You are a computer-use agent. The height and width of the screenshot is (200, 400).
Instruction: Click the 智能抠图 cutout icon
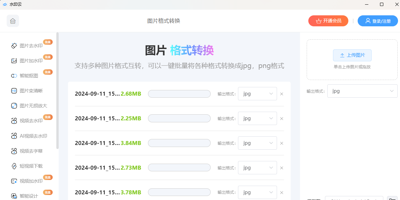coord(14,76)
